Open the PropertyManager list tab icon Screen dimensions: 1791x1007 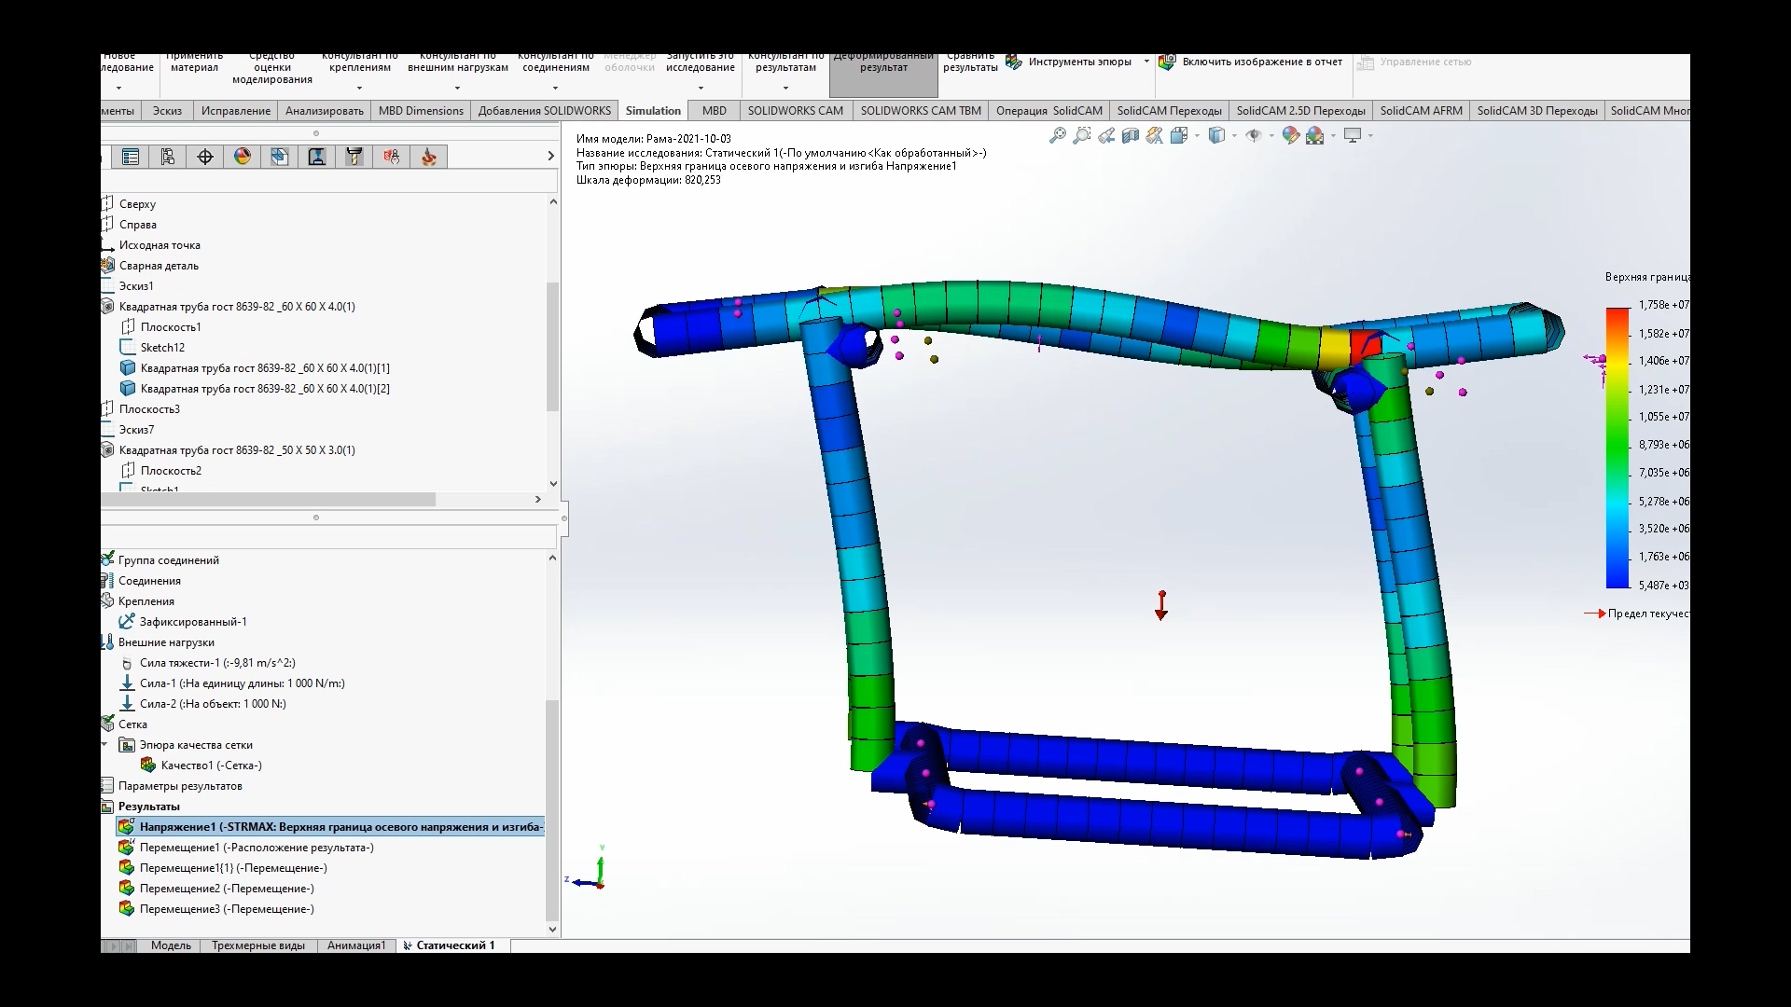coord(131,157)
